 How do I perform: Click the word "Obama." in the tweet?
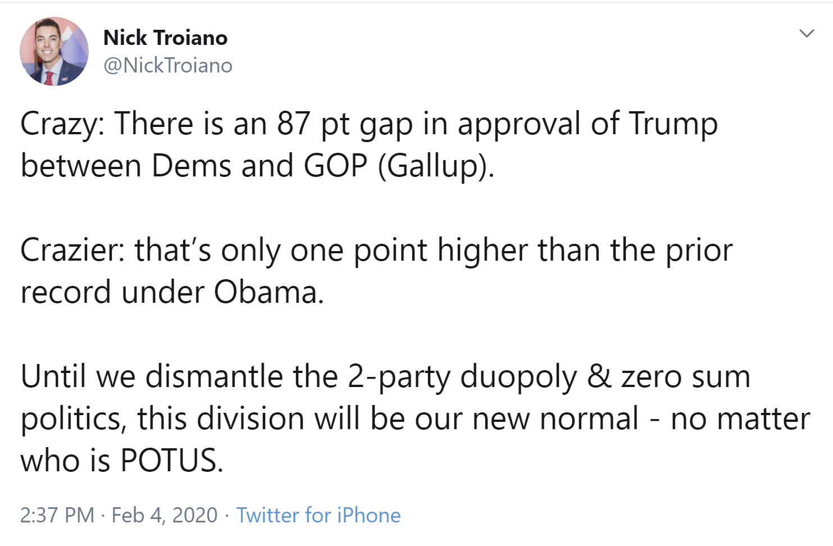coord(268,292)
